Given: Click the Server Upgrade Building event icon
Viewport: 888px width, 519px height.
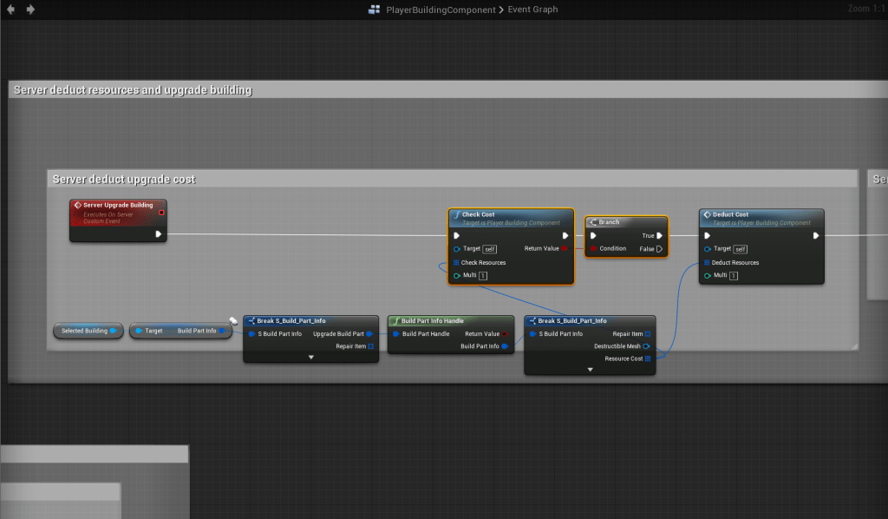Looking at the screenshot, I should point(77,206).
